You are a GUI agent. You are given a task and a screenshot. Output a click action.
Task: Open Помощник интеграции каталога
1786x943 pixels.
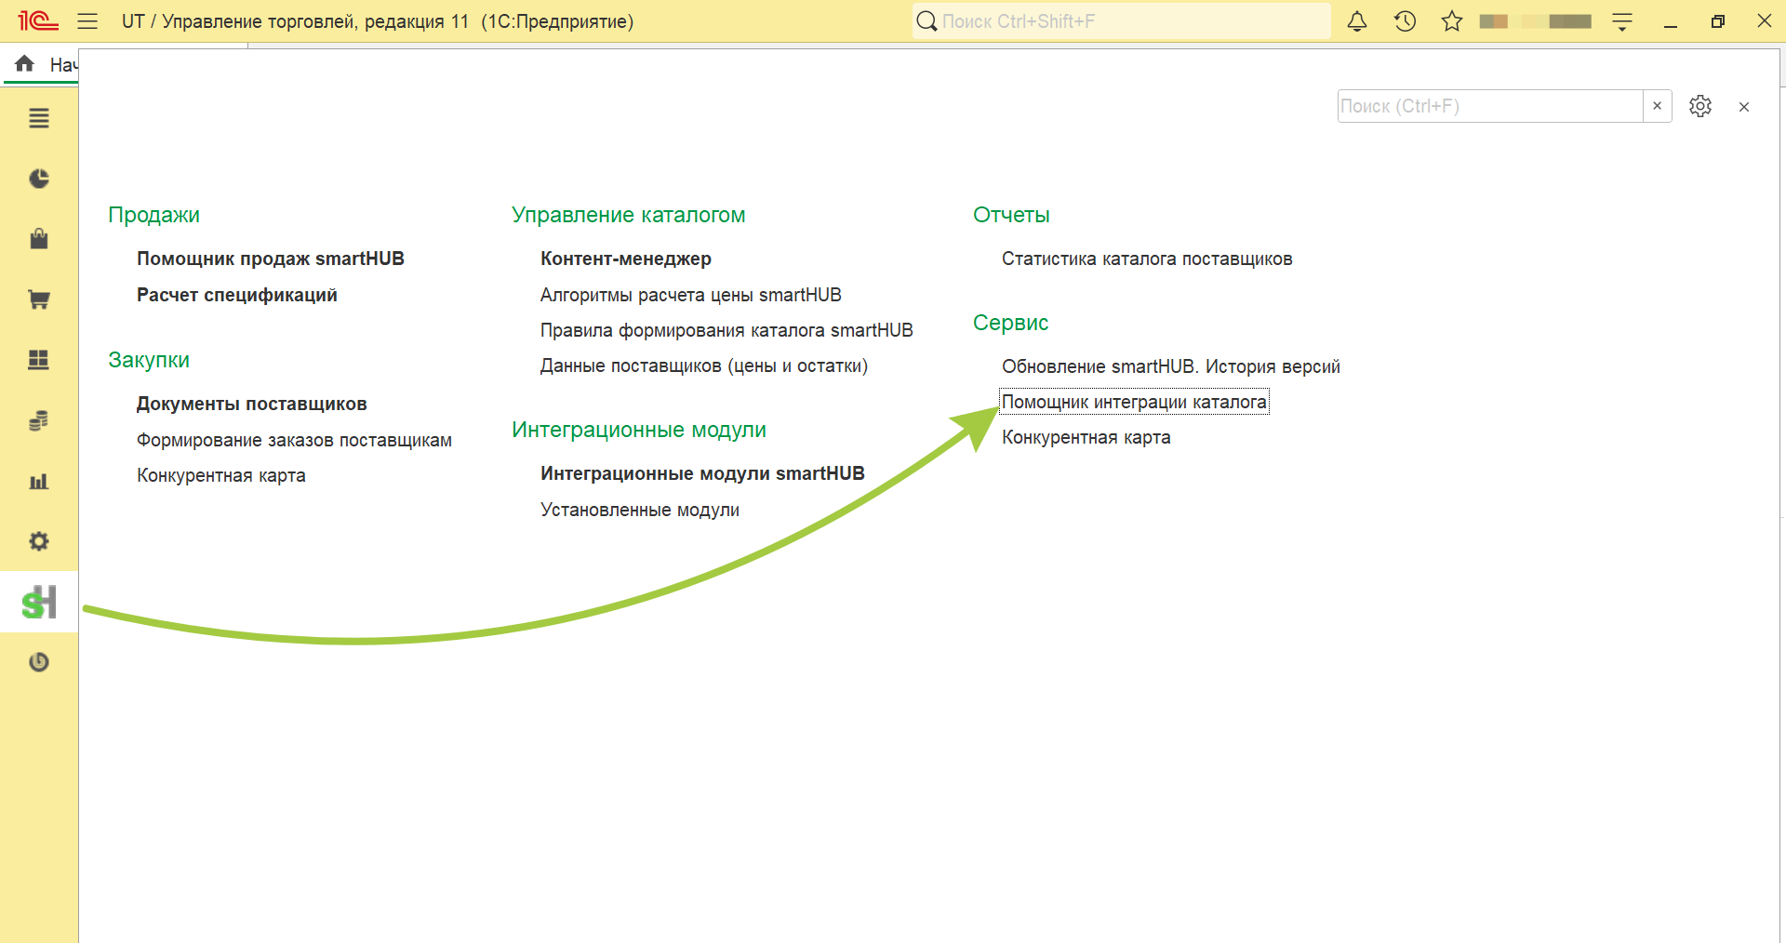[1134, 402]
